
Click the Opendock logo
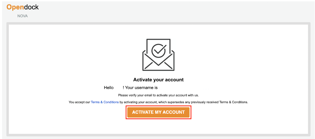(23, 7)
